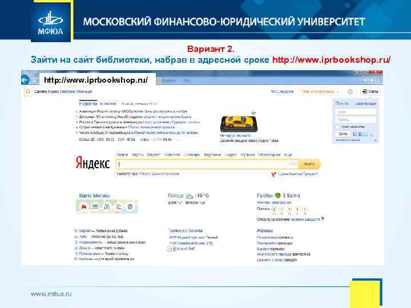Image resolution: width=411 pixels, height=308 pixels.
Task: Open the Карты service link above search
Action: click(x=138, y=155)
